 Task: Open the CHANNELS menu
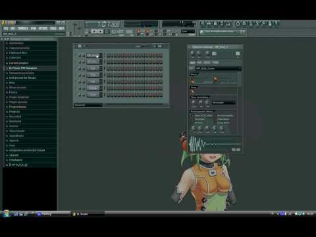pos(22,28)
